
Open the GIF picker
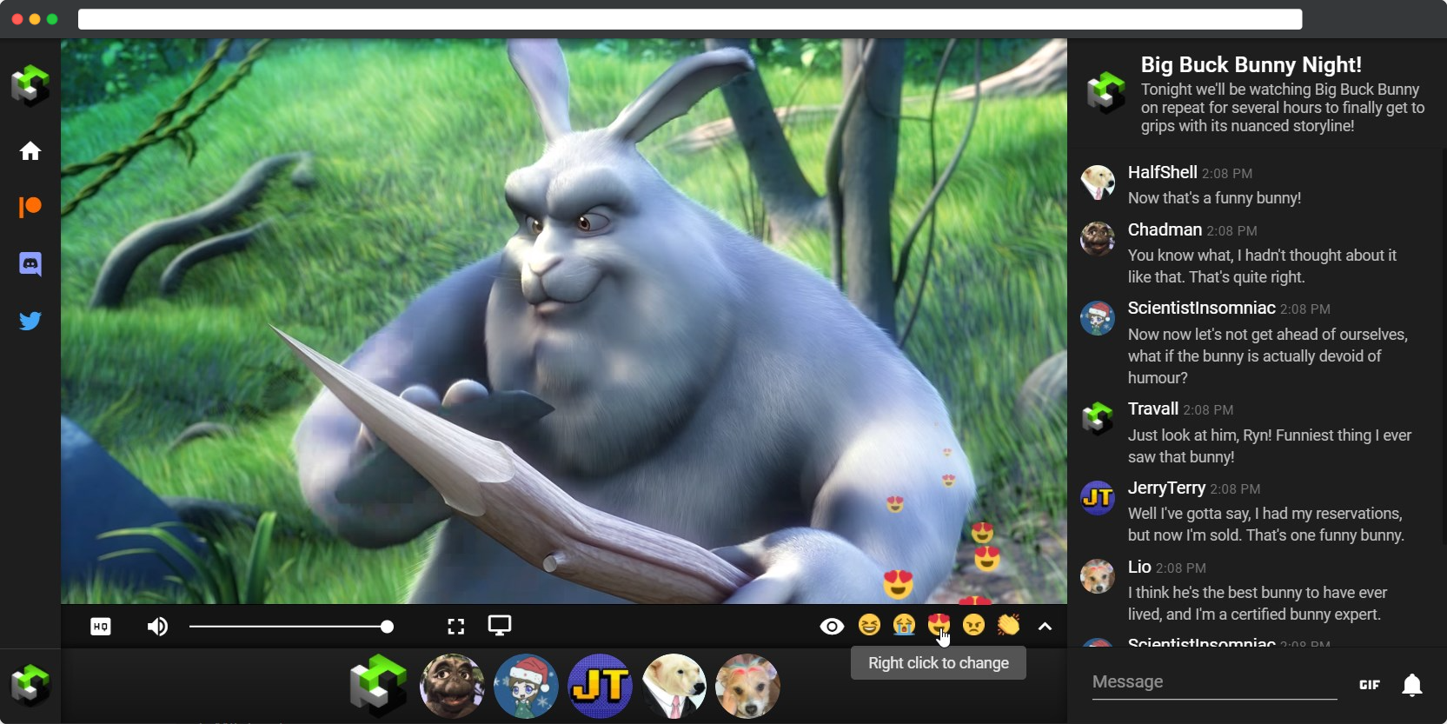pyautogui.click(x=1370, y=685)
